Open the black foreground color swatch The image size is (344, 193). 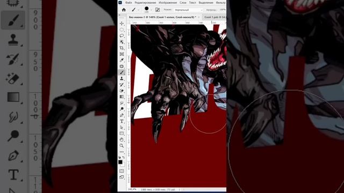pyautogui.click(x=120, y=162)
